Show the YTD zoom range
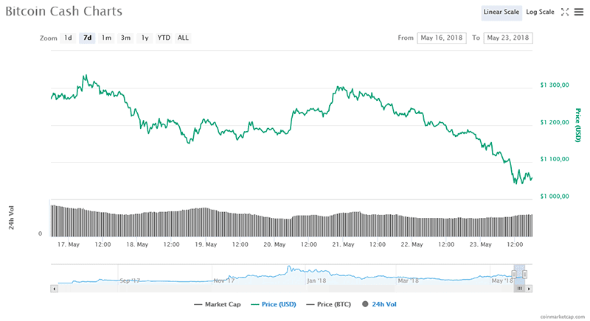This screenshot has width=590, height=321. point(164,38)
